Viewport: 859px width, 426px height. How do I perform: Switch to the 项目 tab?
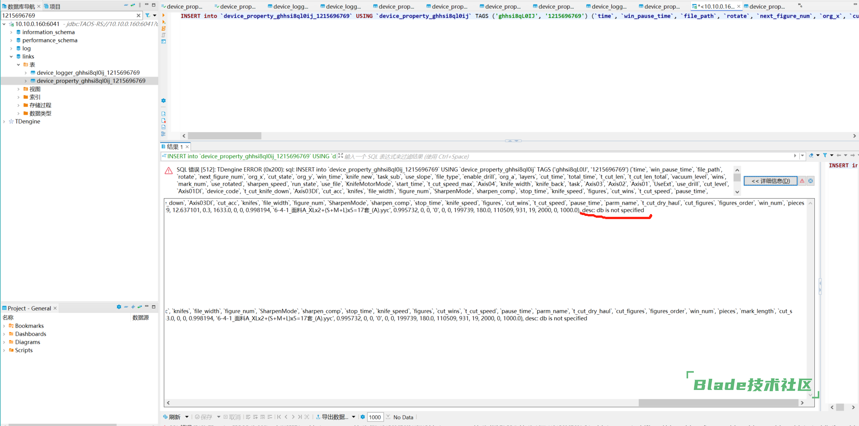[52, 6]
